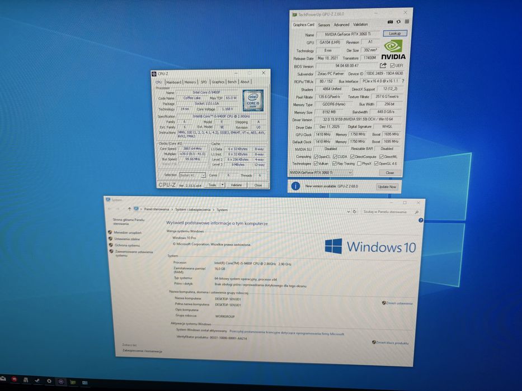Expand the address bar history dropdown in System
This screenshot has width=522, height=391.
coord(349,212)
